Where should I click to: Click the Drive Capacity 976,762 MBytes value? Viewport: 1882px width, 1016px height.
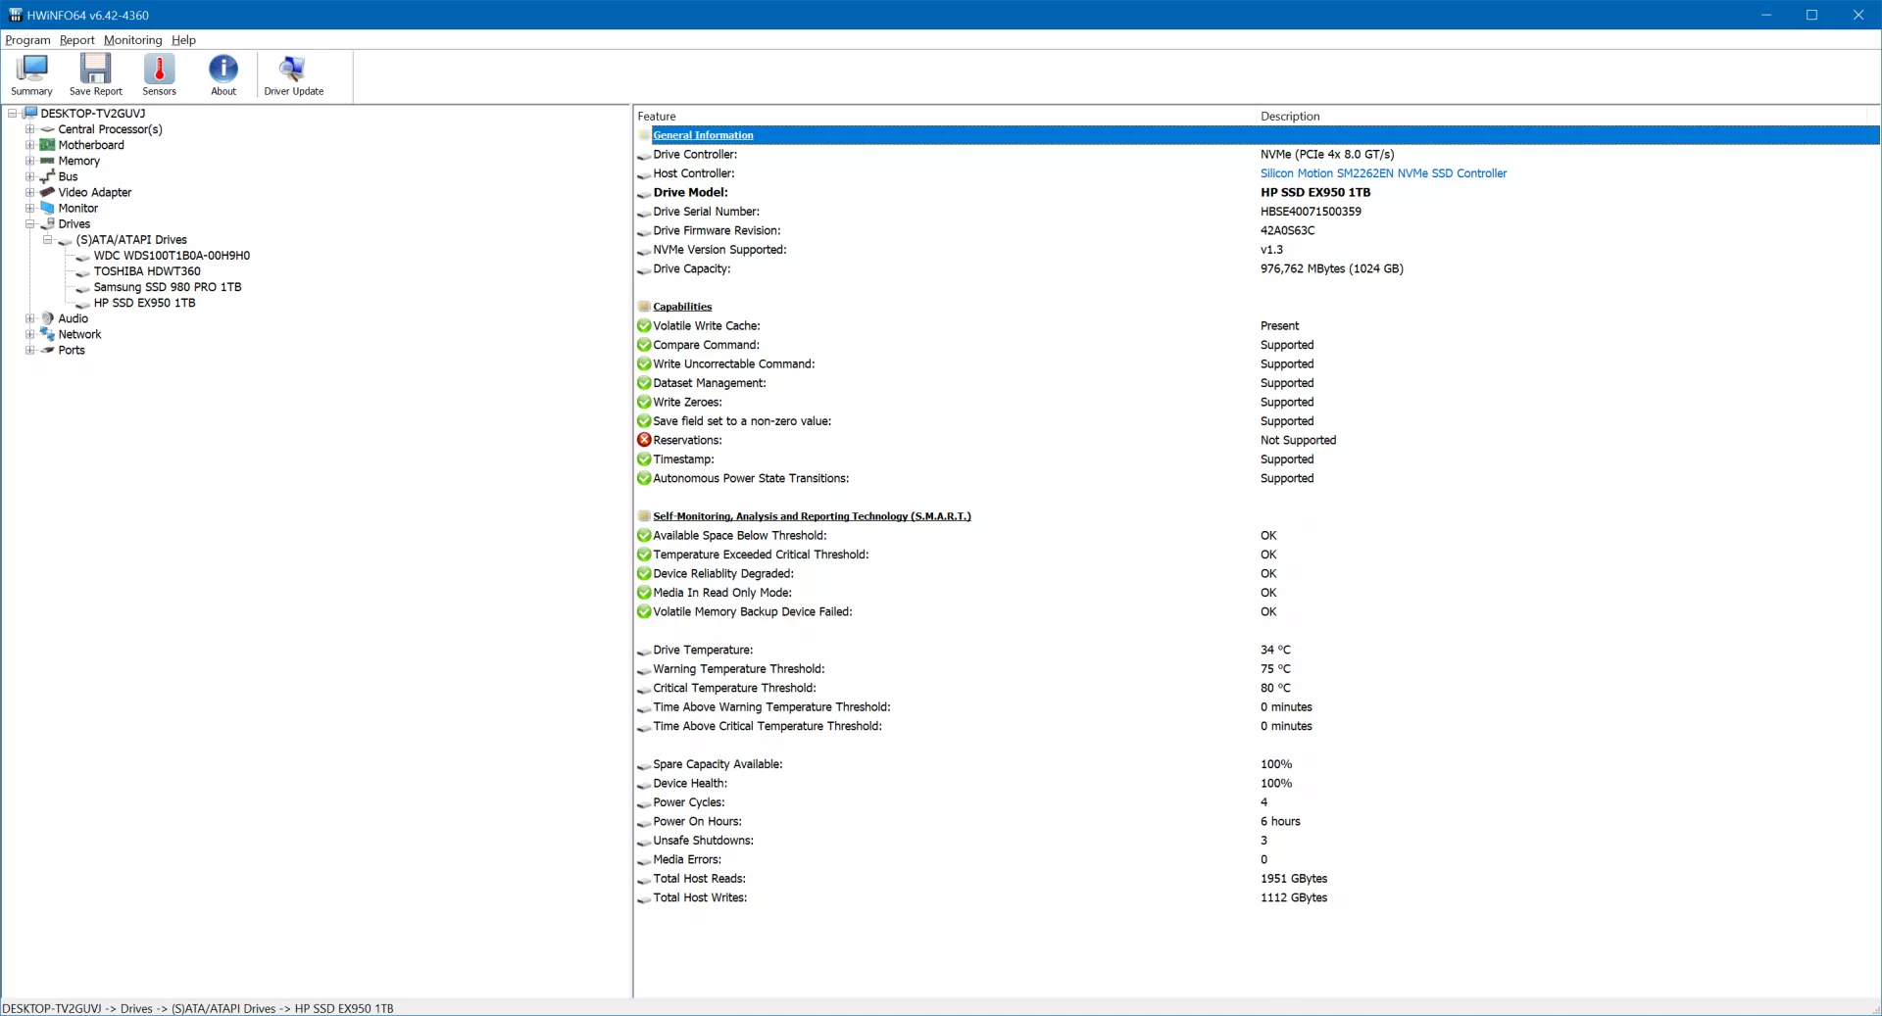1331,268
